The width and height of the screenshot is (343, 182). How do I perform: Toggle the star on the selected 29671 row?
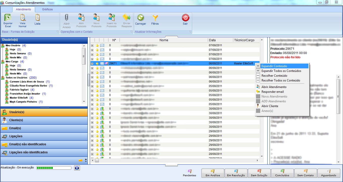point(97,64)
